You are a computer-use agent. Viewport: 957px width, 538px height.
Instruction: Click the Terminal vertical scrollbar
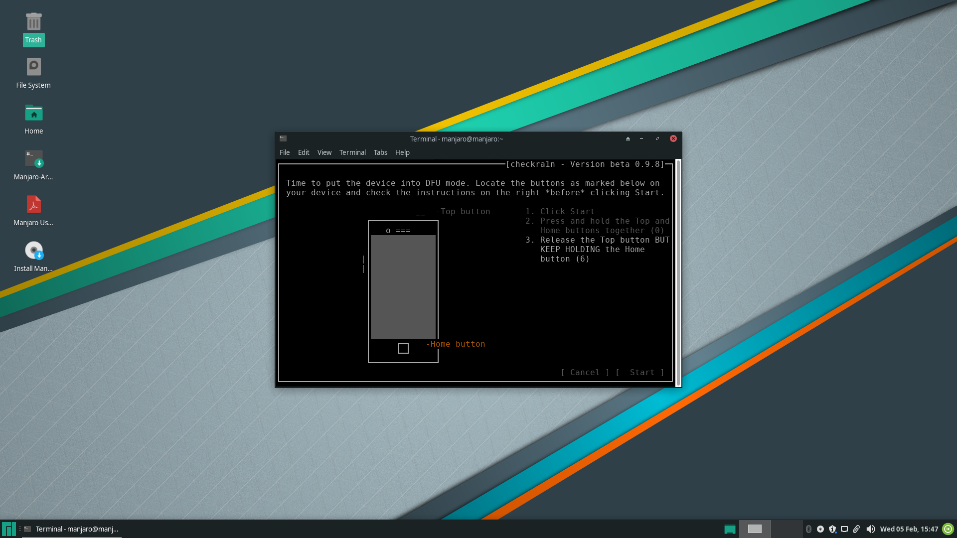[678, 273]
